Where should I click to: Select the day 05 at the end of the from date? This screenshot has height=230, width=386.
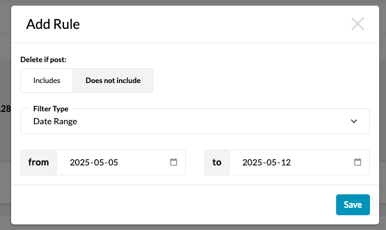click(x=113, y=162)
